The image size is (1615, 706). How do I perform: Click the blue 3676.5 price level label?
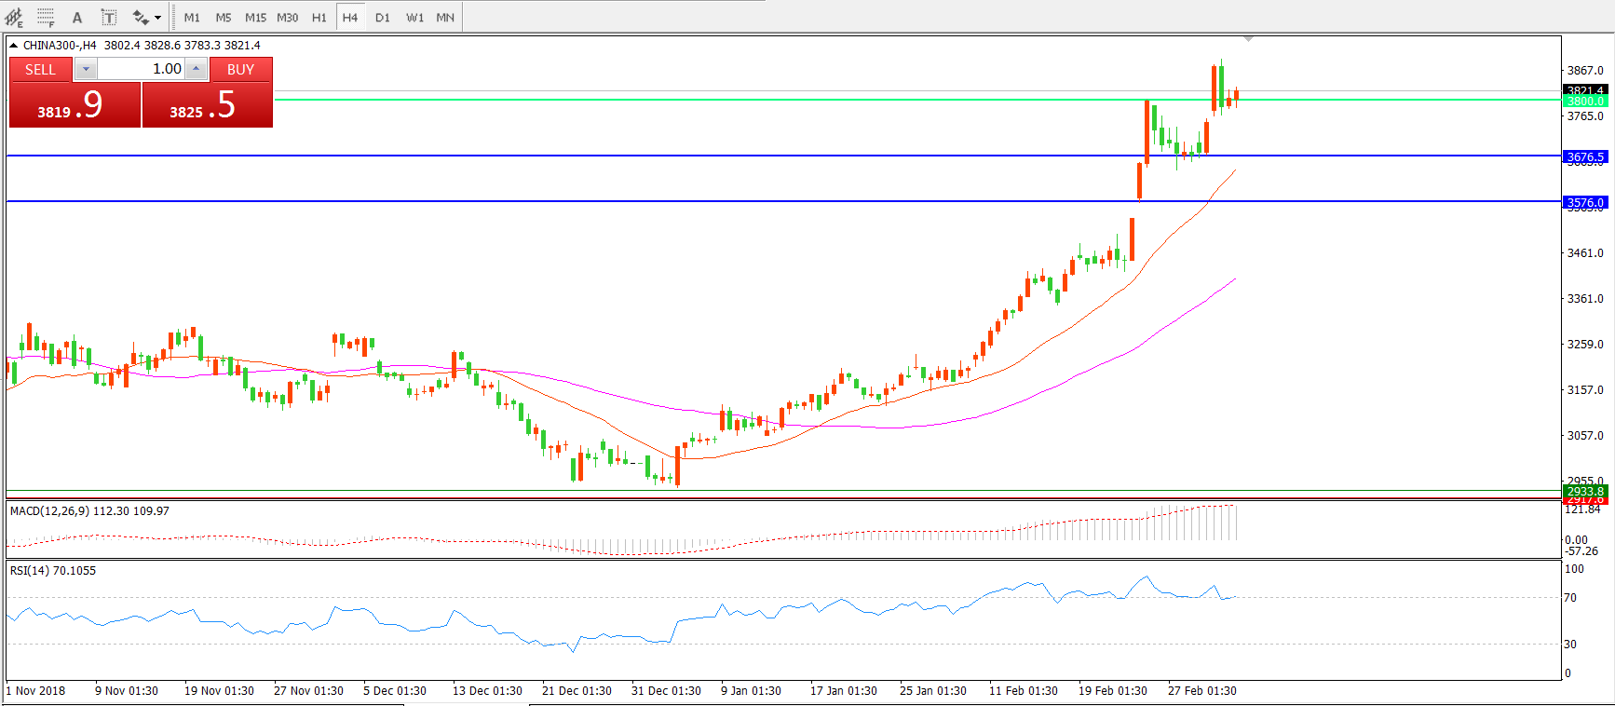pyautogui.click(x=1585, y=156)
